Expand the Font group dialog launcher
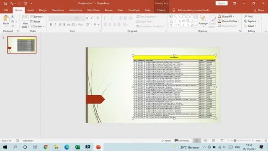The width and height of the screenshot is (268, 151). coord(100,31)
